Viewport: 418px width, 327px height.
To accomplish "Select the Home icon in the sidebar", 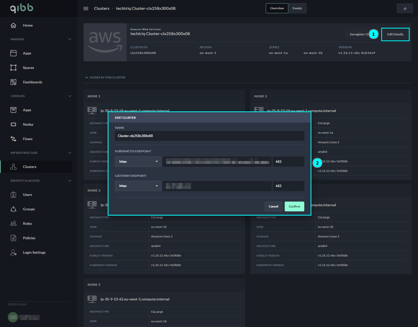I will 13,25.
